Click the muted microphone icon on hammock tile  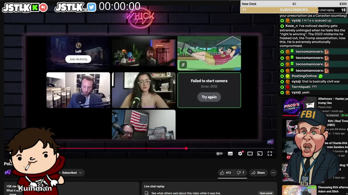coord(183,65)
